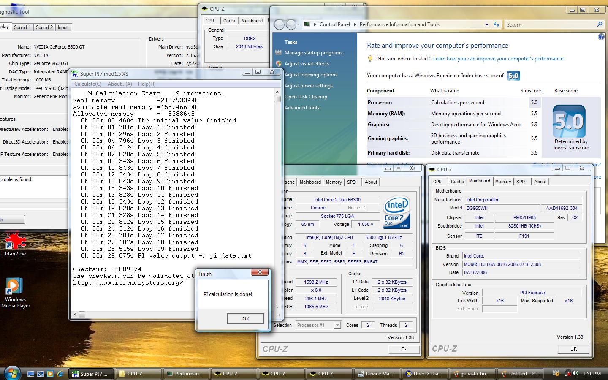
Task: Click the Back arrow in Control Panel
Action: pyautogui.click(x=279, y=24)
